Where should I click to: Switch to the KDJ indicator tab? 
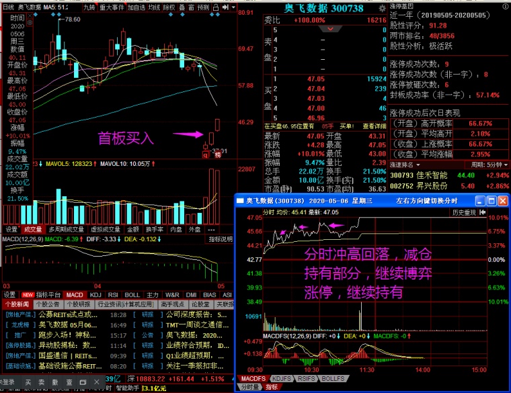tap(95, 295)
